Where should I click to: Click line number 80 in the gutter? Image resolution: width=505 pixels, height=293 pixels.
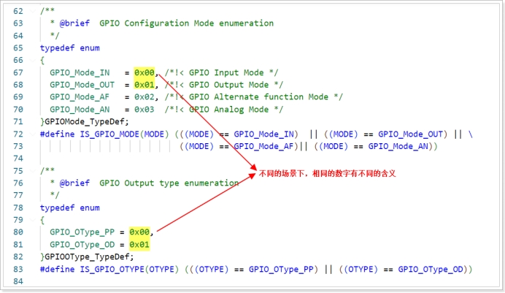18,232
